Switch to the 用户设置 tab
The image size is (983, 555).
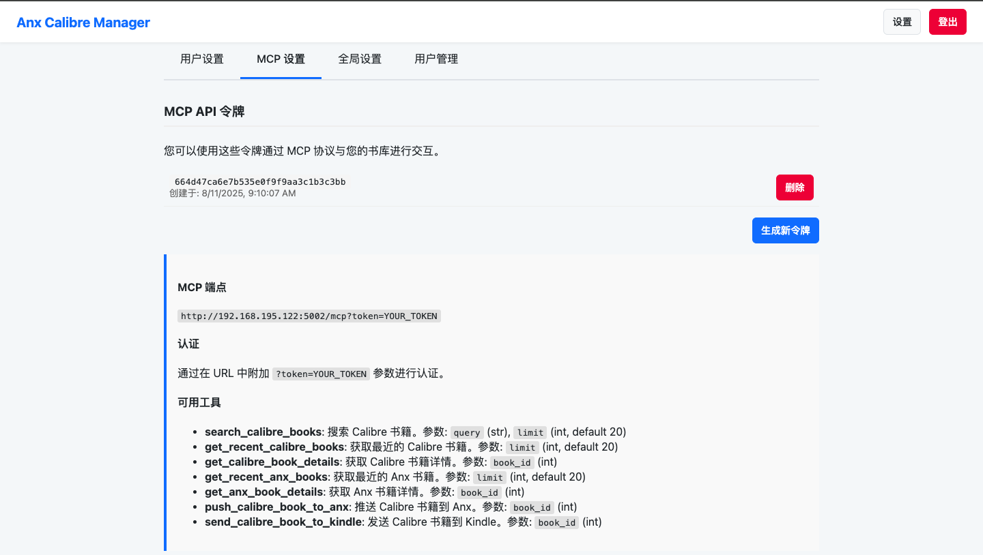coord(202,59)
